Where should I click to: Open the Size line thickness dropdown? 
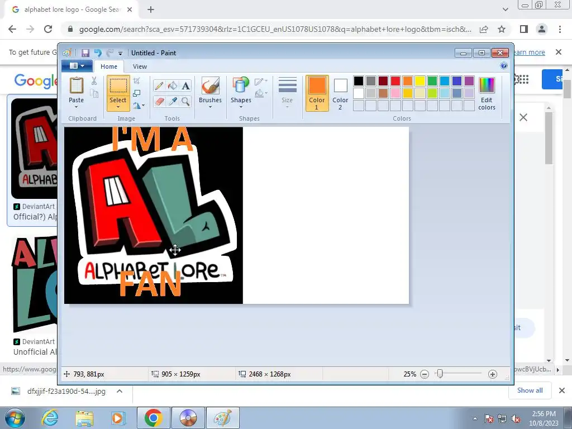287,93
